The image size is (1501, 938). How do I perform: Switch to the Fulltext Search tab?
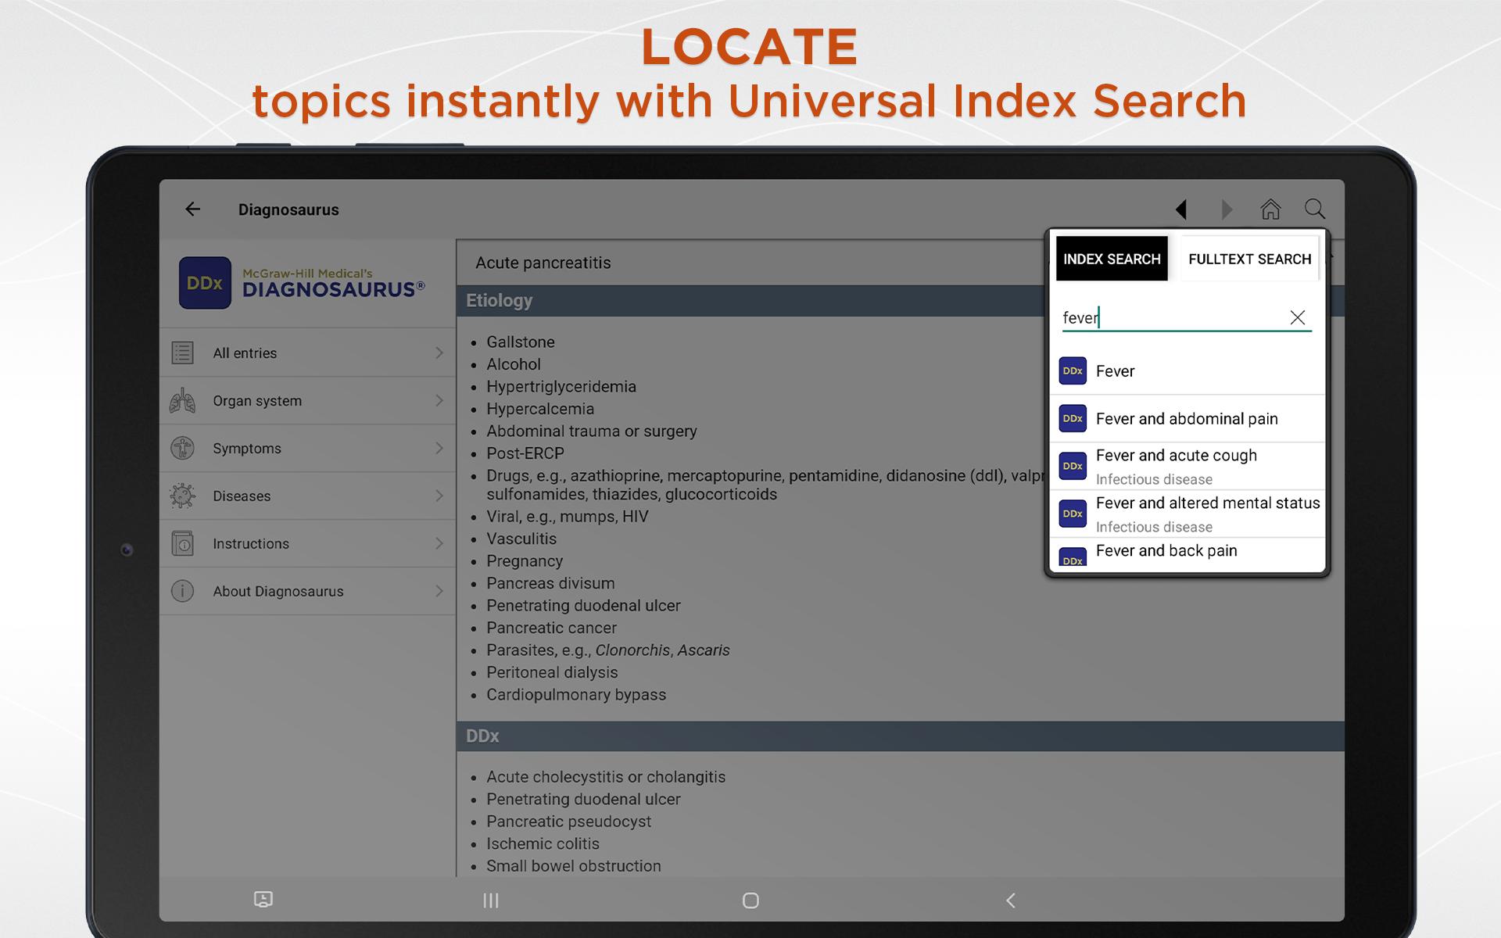[1249, 259]
